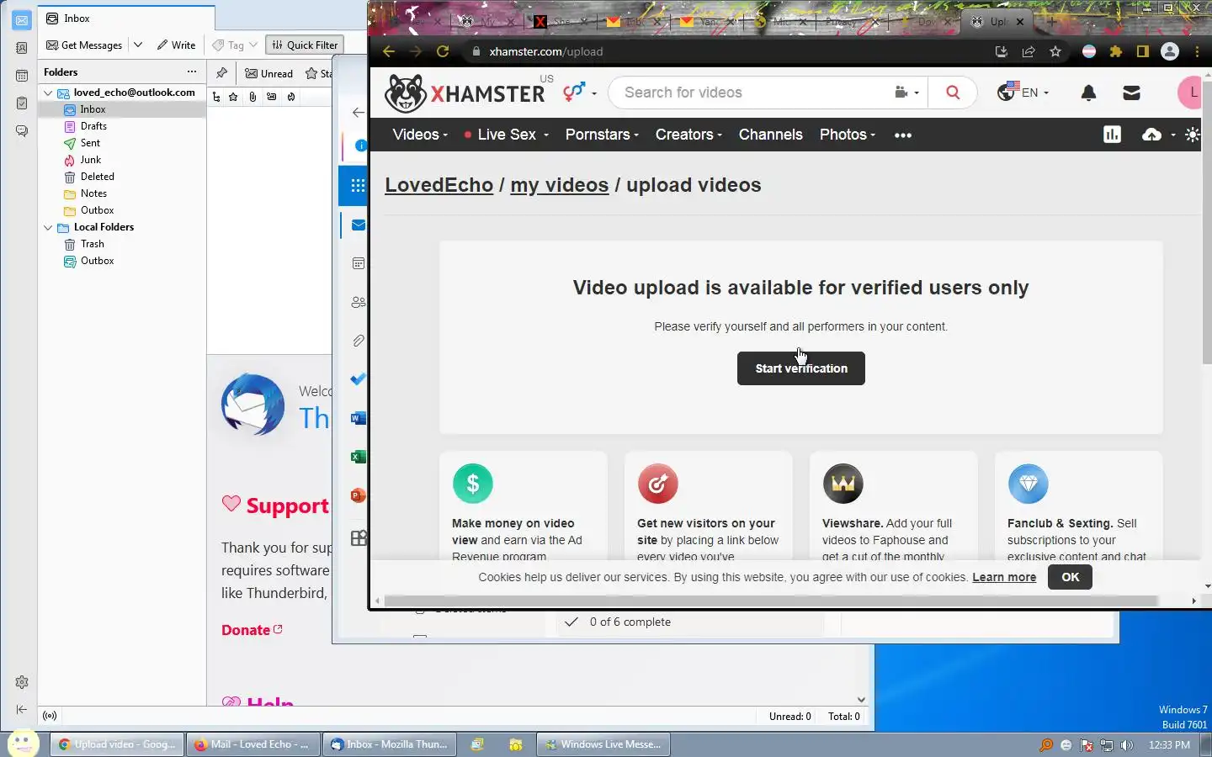This screenshot has height=757, width=1212.
Task: Collapse Local Folders tree
Action: [48, 227]
